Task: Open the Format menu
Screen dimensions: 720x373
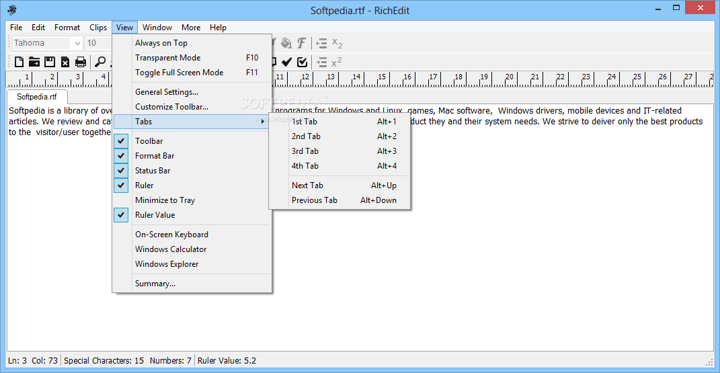Action: (x=67, y=28)
